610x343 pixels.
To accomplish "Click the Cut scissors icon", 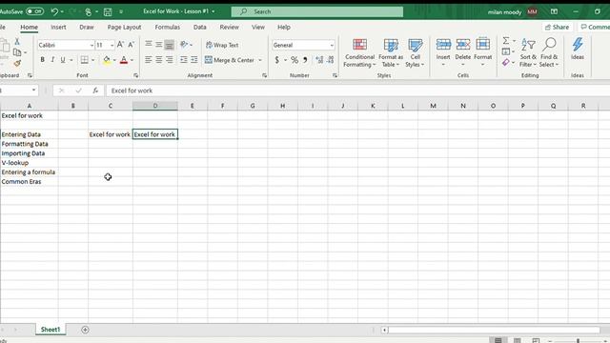I will [x=17, y=41].
